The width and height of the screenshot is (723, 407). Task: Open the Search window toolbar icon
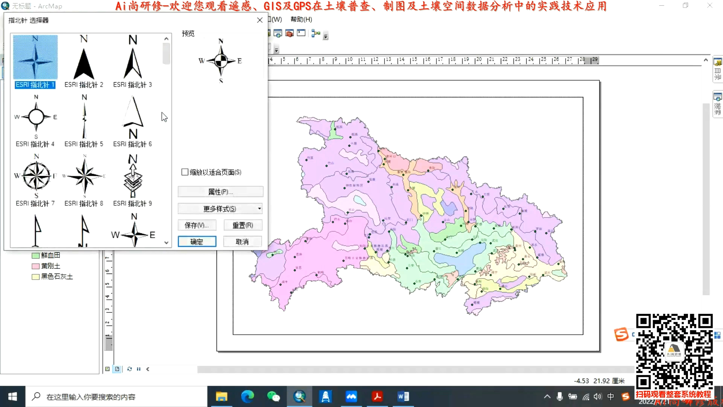[x=278, y=33]
